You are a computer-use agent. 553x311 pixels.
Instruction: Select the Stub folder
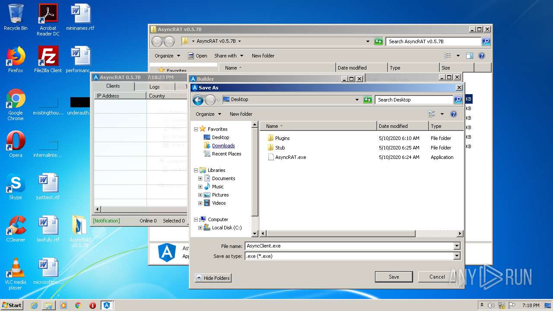pyautogui.click(x=280, y=148)
